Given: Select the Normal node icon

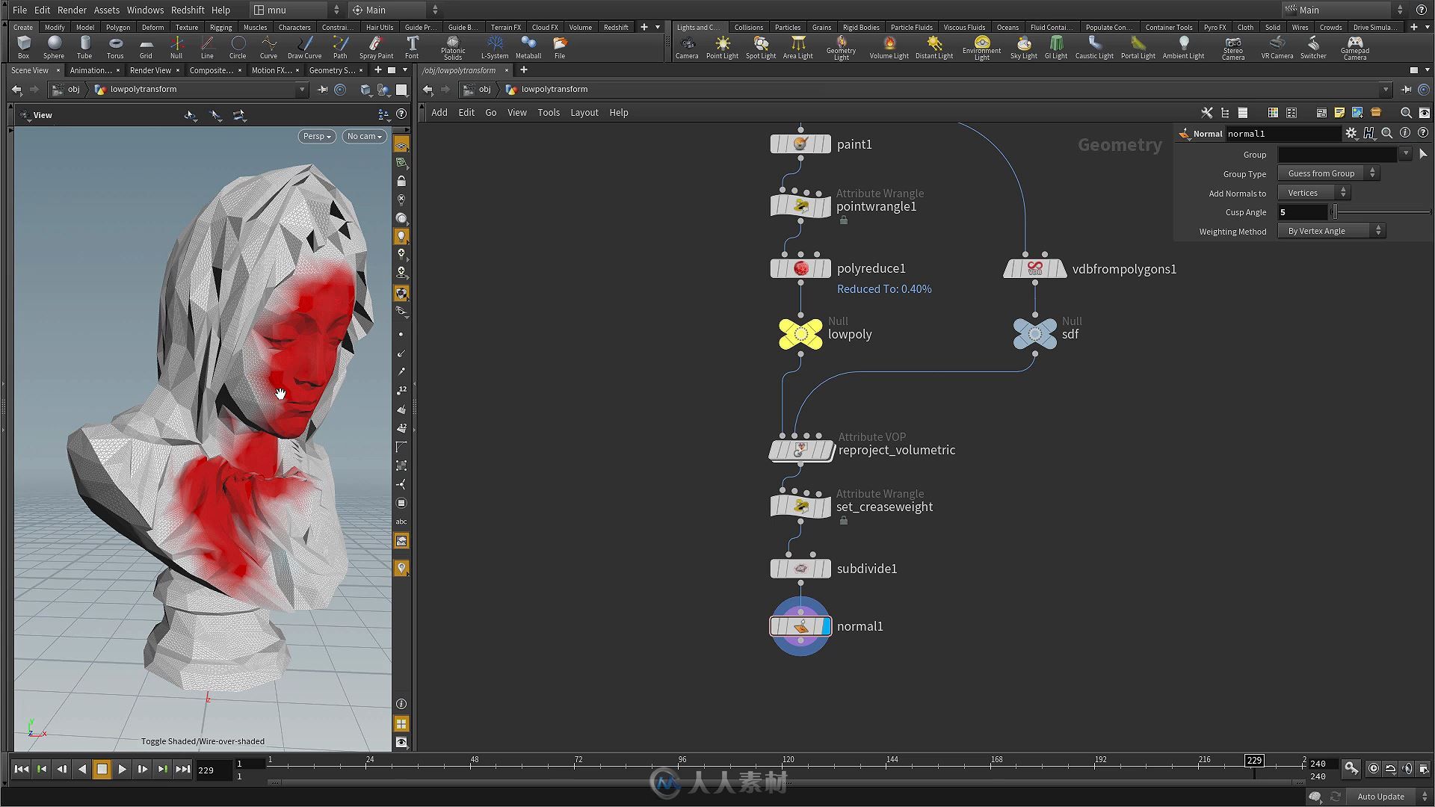Looking at the screenshot, I should (801, 625).
